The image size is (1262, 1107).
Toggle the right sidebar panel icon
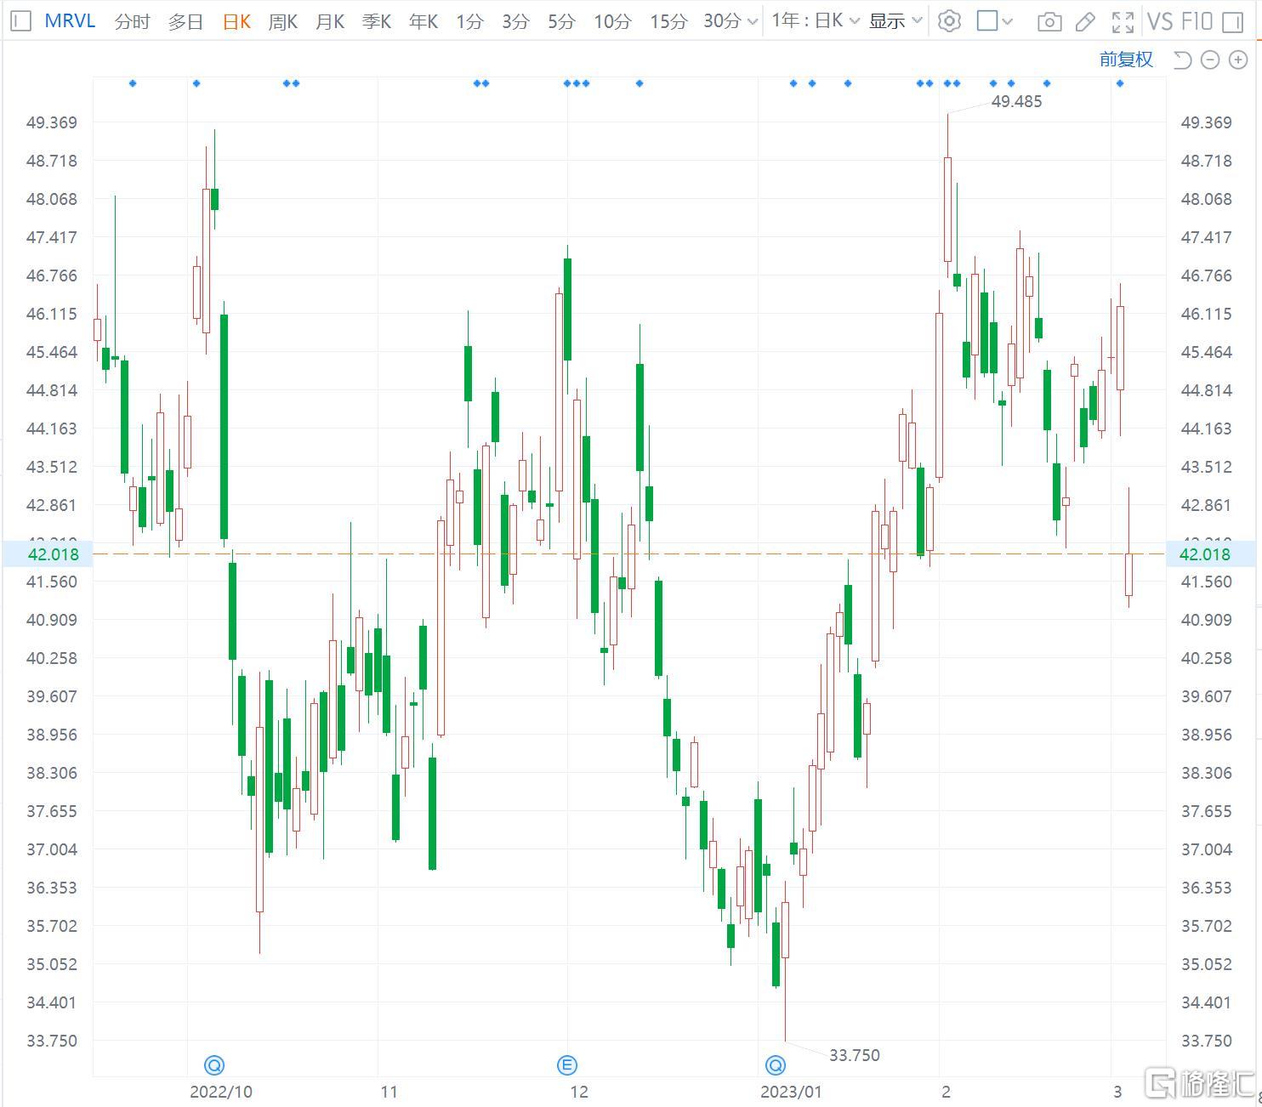pyautogui.click(x=1232, y=21)
